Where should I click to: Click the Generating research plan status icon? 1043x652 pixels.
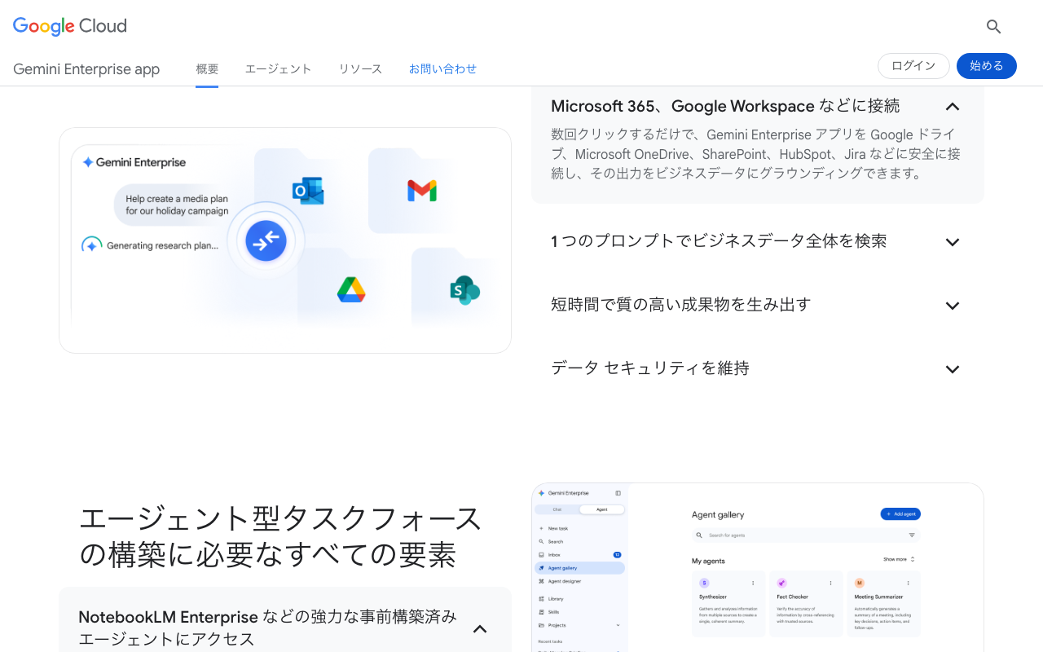(x=91, y=245)
